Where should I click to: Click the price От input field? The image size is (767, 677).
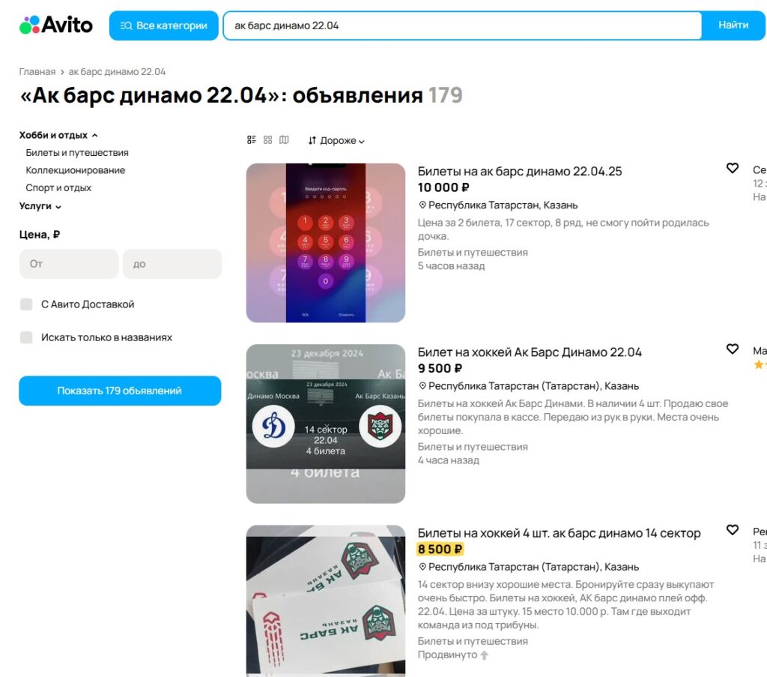(x=69, y=264)
